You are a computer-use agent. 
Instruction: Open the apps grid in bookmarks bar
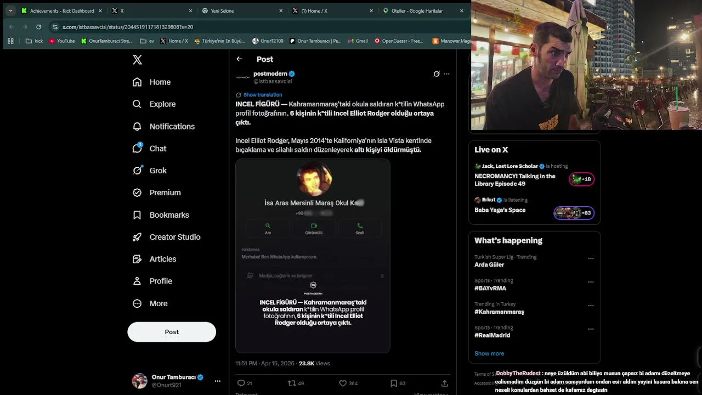[10, 41]
